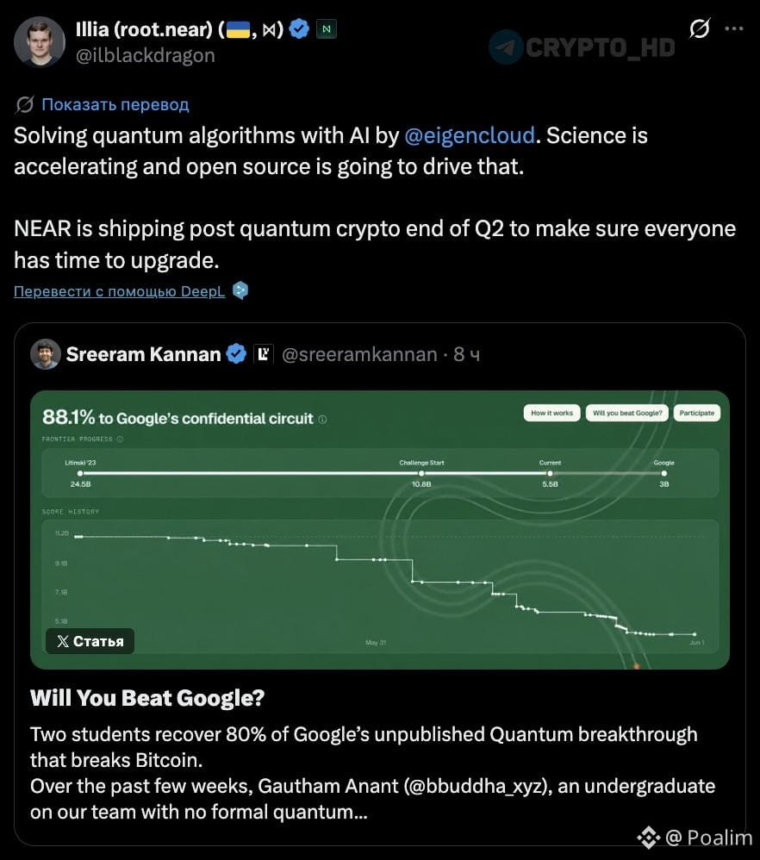Click the EigenLayer affiliation badge icon
760x860 pixels.
[263, 354]
